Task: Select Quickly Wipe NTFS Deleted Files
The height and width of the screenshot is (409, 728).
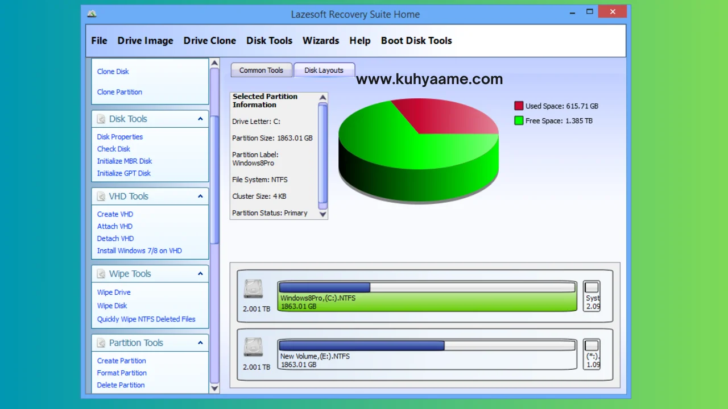Action: click(146, 319)
